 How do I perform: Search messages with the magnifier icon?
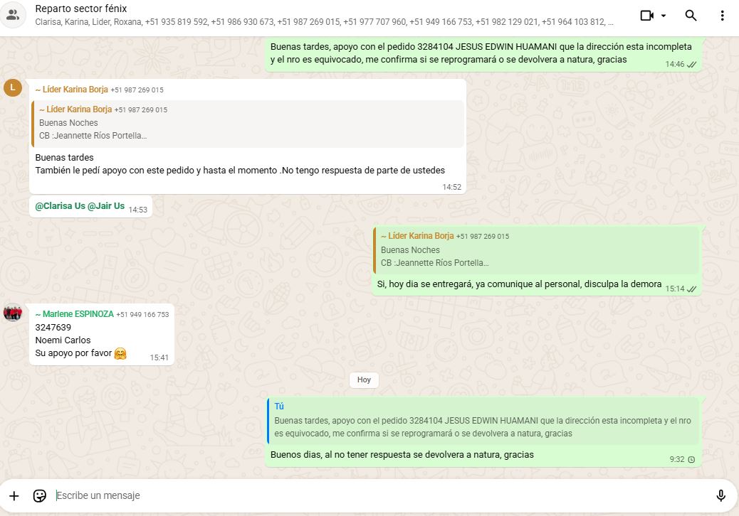(x=691, y=16)
